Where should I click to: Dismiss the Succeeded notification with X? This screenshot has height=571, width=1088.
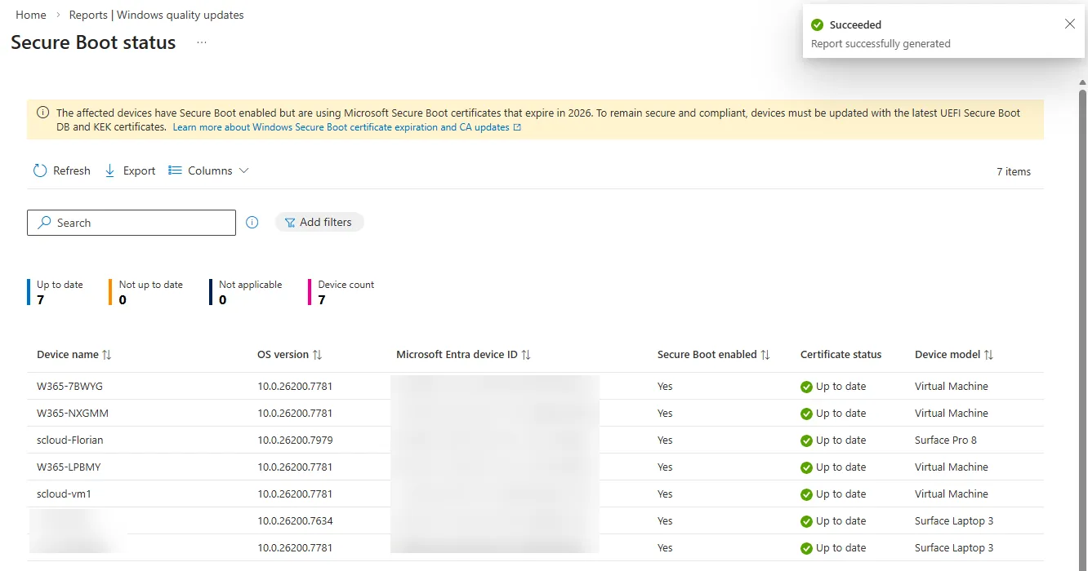tap(1070, 24)
